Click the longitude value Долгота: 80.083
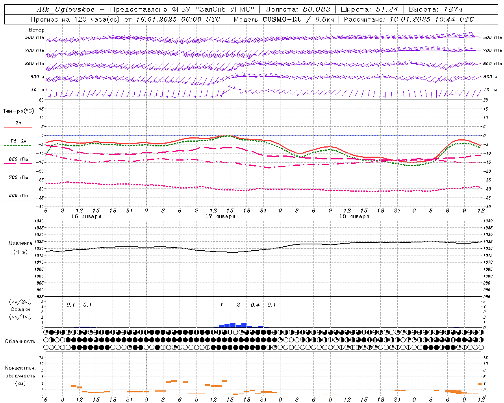 298,9
